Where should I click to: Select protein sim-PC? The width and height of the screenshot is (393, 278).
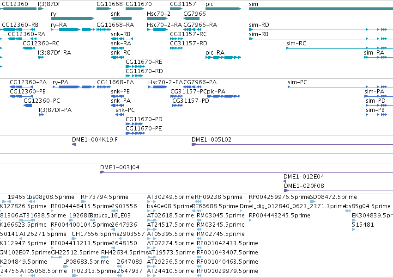pyautogui.click(x=297, y=82)
